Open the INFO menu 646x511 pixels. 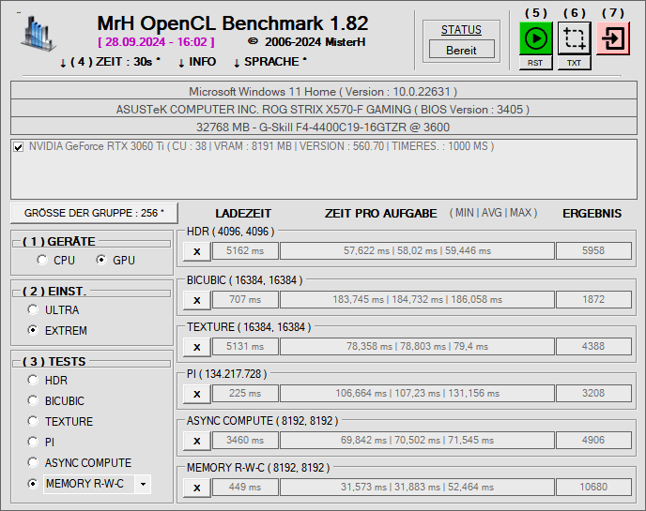[x=197, y=62]
